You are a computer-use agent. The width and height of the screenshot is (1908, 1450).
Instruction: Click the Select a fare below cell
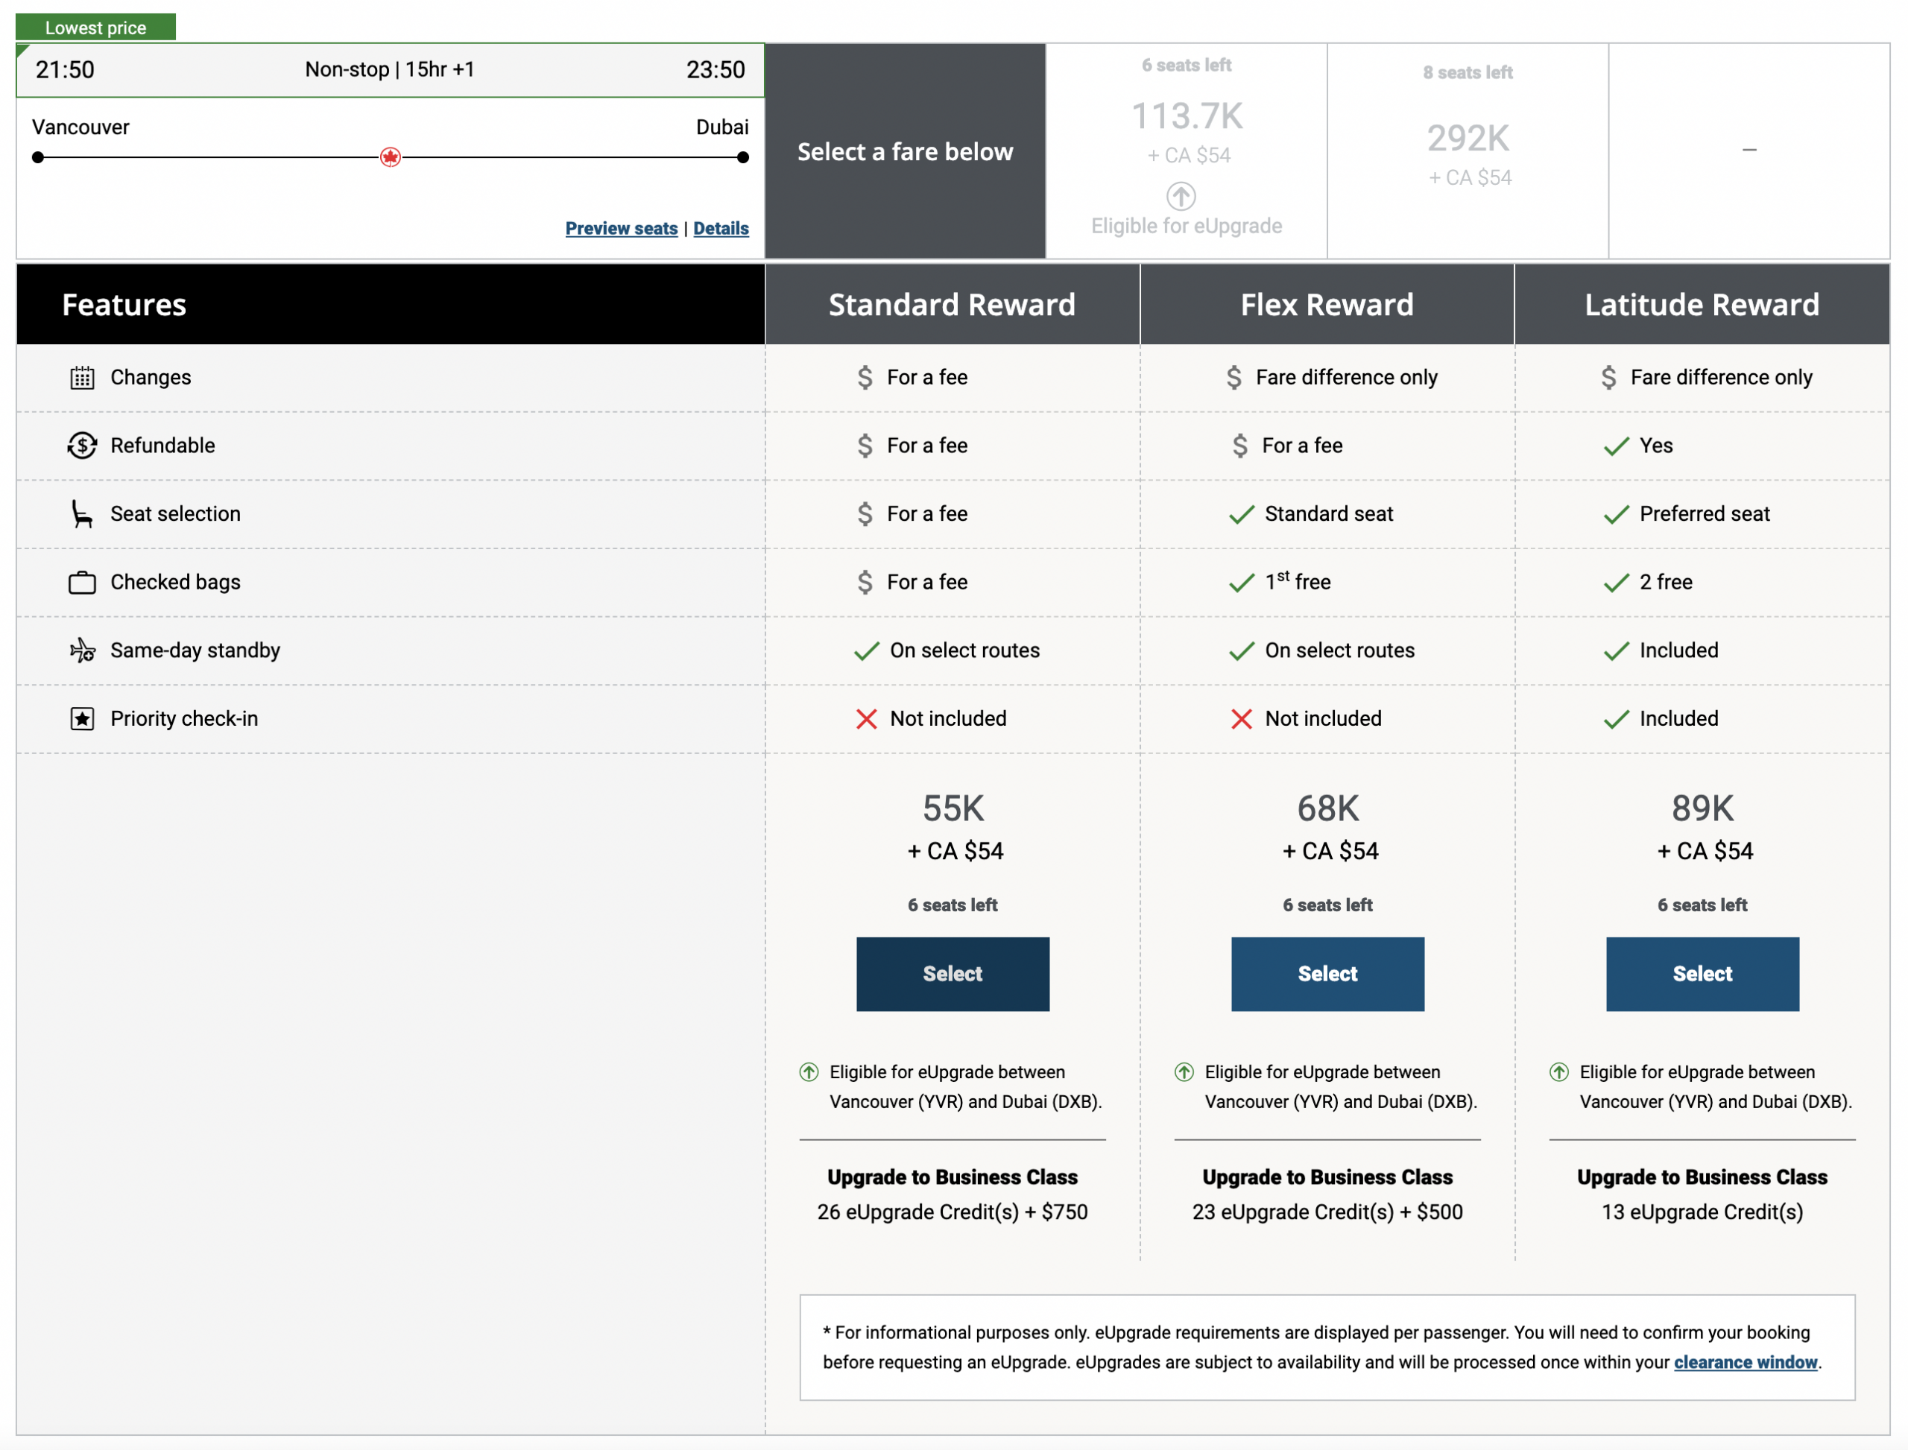pos(905,151)
